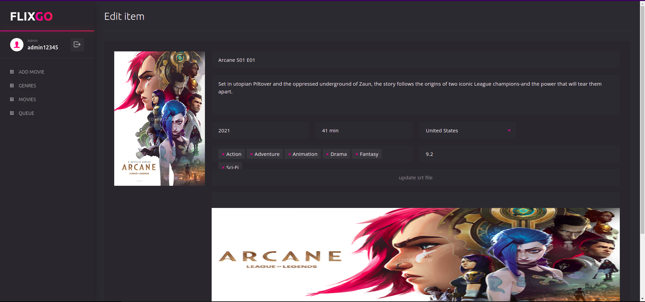Screen dimensions: 645x302
Task: Click the Fantasy genre tag label
Action: [x=369, y=154]
